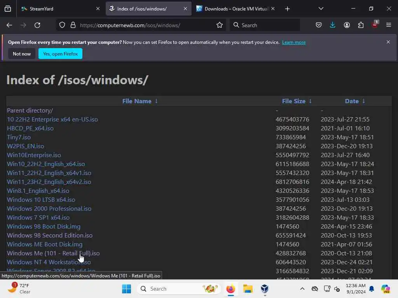Open the weather widget showing 72°F
This screenshot has width=398, height=298.
tap(19, 289)
